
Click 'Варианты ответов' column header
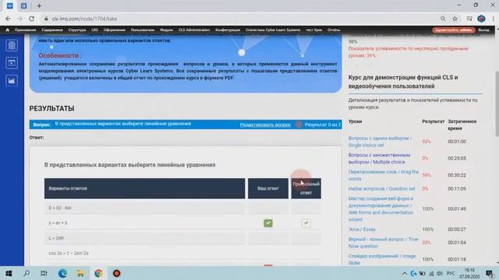tap(144, 188)
